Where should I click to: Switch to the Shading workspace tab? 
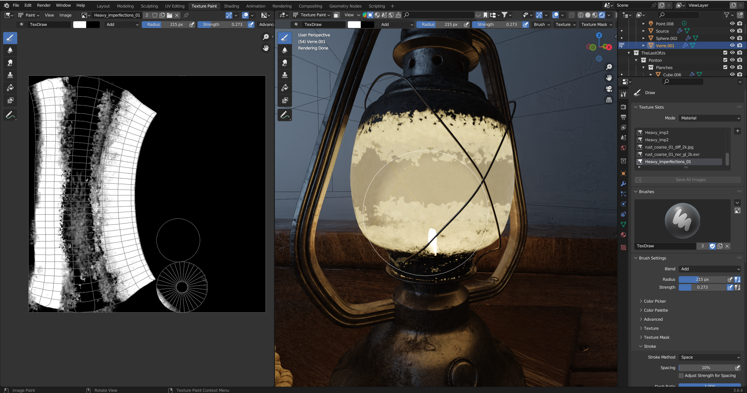pyautogui.click(x=231, y=6)
